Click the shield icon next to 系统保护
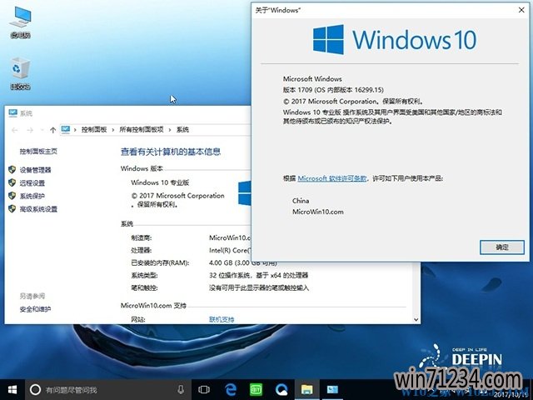The height and width of the screenshot is (400, 533). pyautogui.click(x=12, y=196)
